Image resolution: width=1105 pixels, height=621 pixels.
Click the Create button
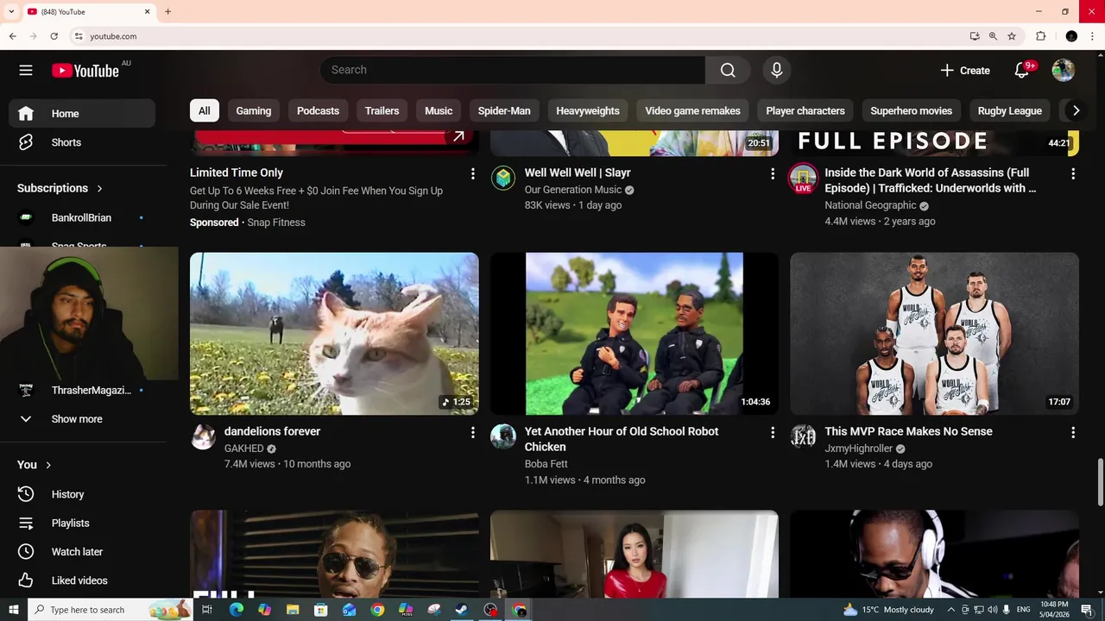pyautogui.click(x=965, y=71)
